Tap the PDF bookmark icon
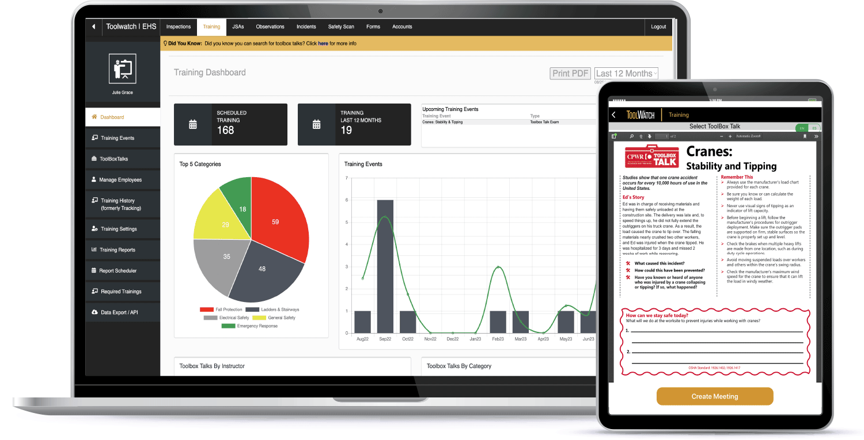864x440 pixels. tap(805, 136)
